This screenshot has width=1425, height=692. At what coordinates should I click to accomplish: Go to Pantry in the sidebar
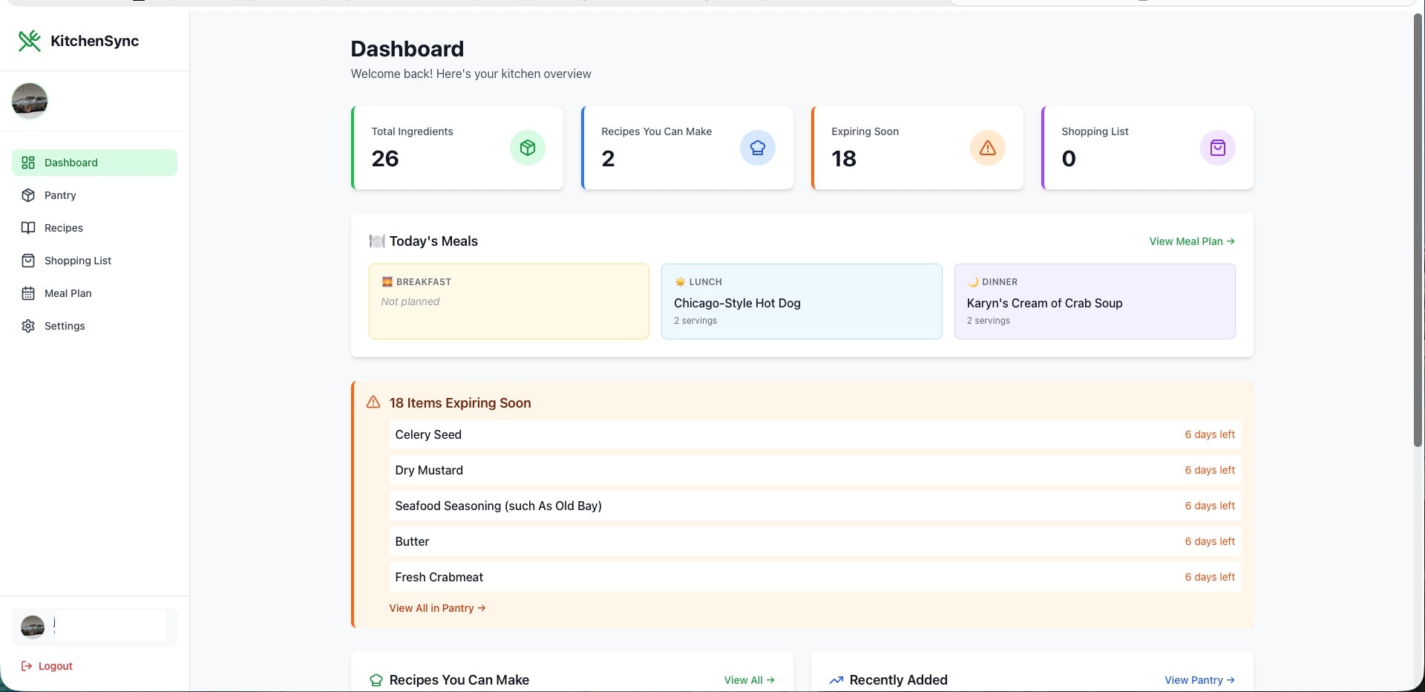pyautogui.click(x=94, y=195)
